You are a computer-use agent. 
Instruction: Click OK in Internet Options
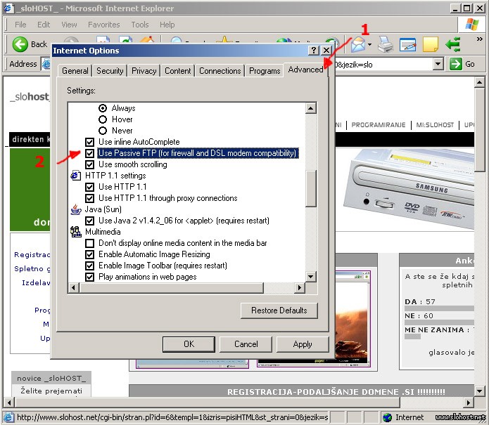click(x=189, y=344)
